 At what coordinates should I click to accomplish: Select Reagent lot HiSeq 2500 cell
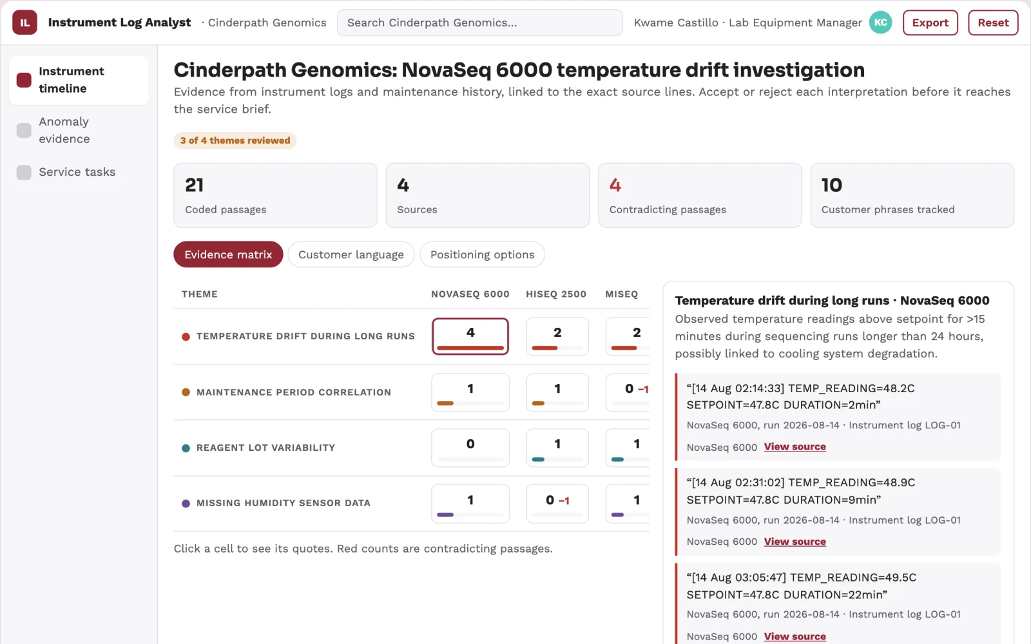[557, 448]
